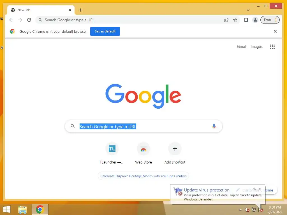Click Set as default button
The height and width of the screenshot is (215, 287).
105,31
